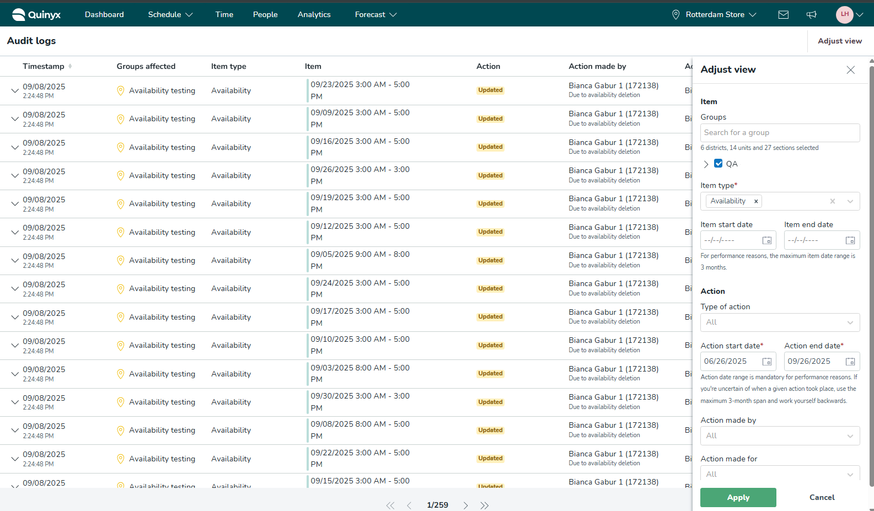Expand the log row for item 09/03/2025

15,374
